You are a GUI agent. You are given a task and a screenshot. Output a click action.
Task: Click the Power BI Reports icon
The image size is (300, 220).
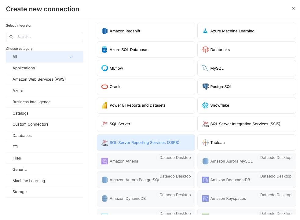105,105
